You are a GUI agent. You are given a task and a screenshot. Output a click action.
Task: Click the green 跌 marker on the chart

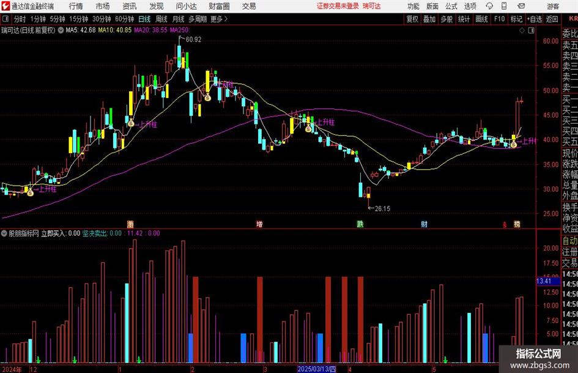click(360, 224)
